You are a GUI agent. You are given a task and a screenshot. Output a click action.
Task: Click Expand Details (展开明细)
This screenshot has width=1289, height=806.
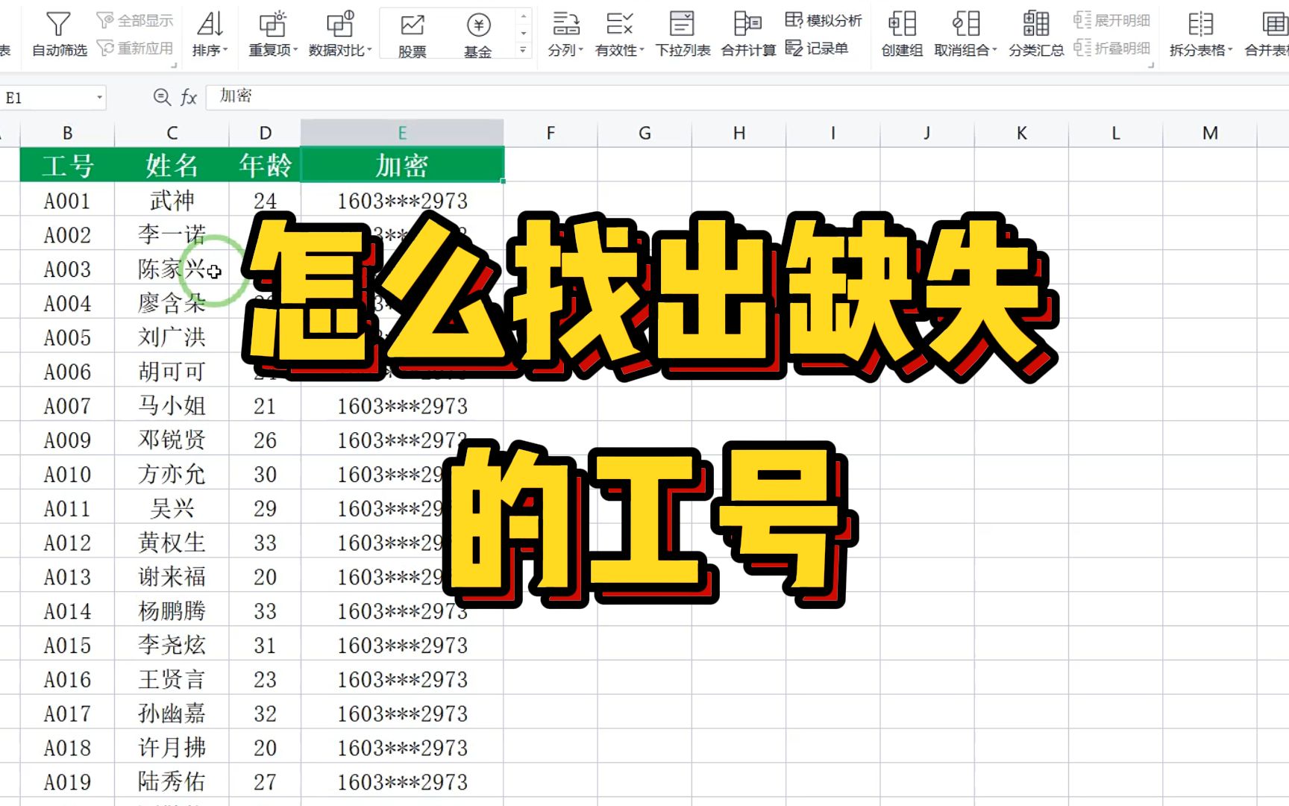pos(1111,20)
